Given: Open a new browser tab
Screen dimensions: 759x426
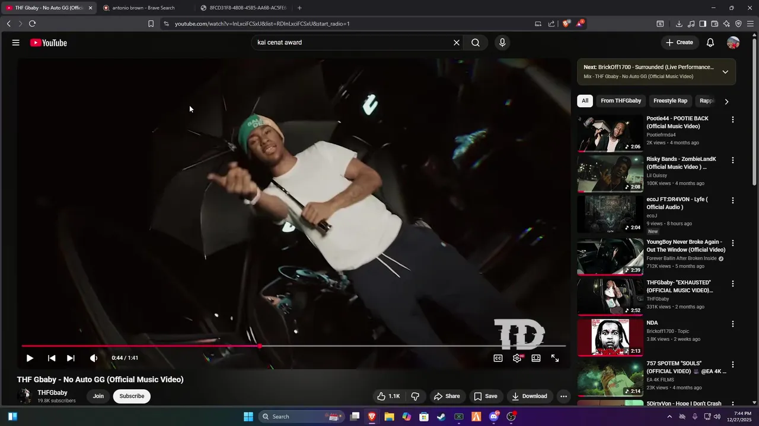Looking at the screenshot, I should coord(299,8).
